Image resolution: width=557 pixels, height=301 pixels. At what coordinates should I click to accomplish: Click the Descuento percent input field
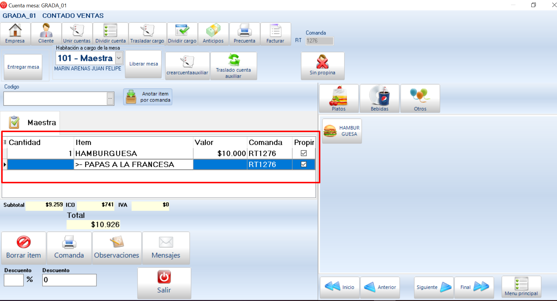pyautogui.click(x=14, y=280)
